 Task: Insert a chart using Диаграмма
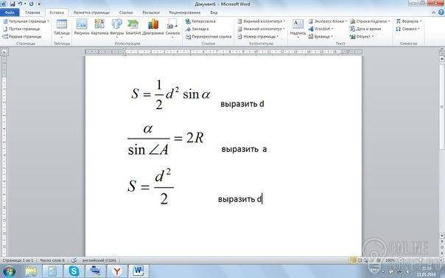click(x=153, y=27)
